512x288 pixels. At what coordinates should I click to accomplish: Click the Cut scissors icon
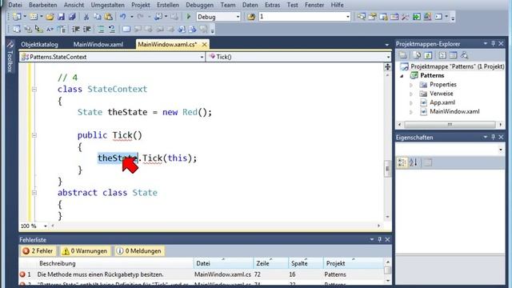pos(86,17)
